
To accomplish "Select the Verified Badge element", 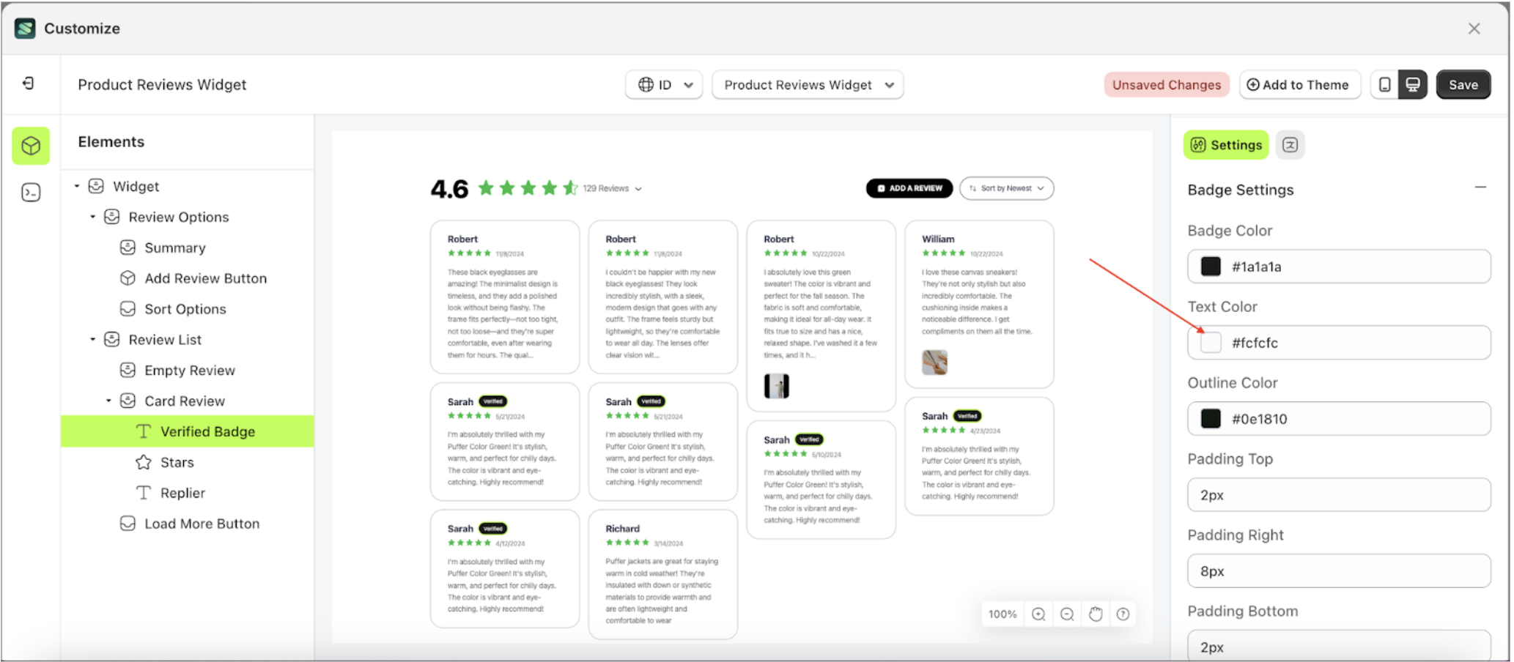I will (x=207, y=431).
